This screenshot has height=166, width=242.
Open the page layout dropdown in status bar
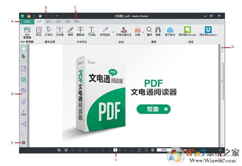[x=91, y=150]
